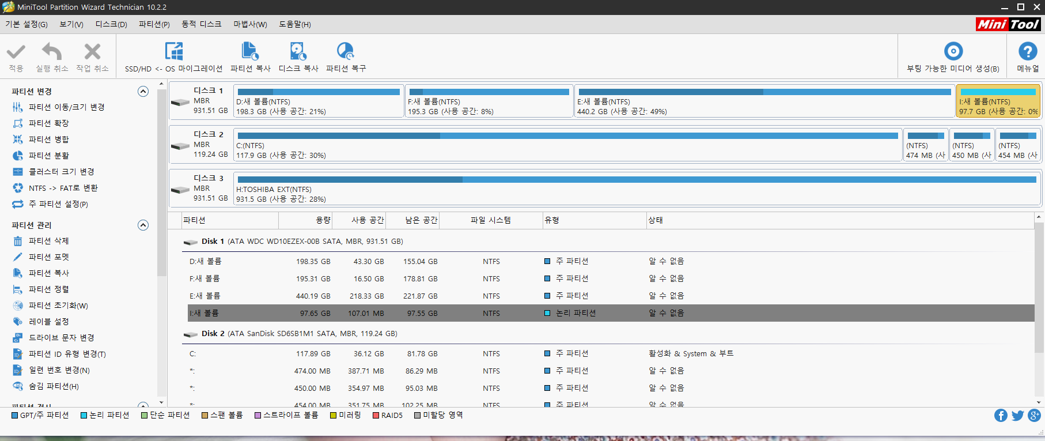Screen dimensions: 1045x441
Task: Select 파티션 초기화 wipe action
Action: pos(50,306)
